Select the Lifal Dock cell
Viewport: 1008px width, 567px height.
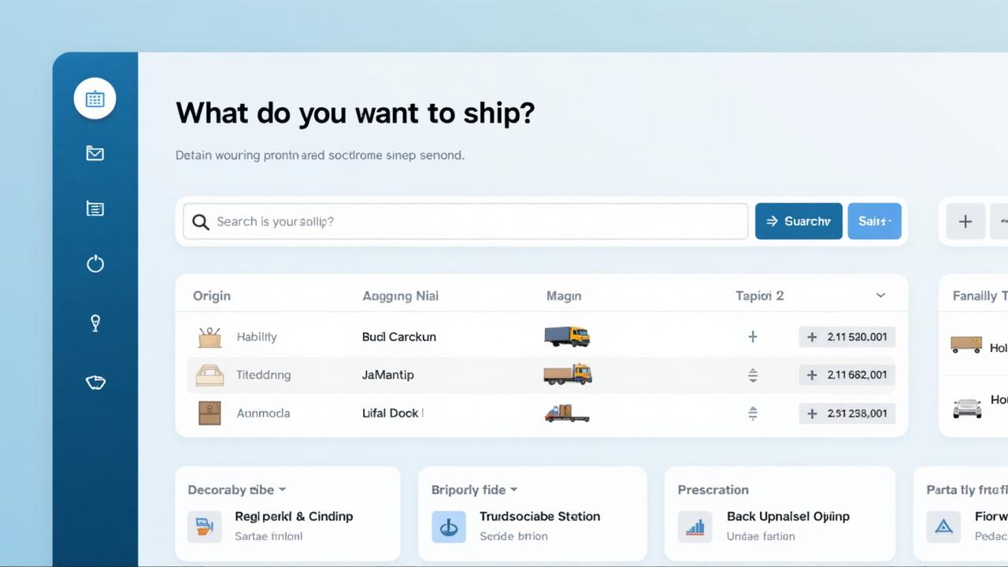(391, 413)
